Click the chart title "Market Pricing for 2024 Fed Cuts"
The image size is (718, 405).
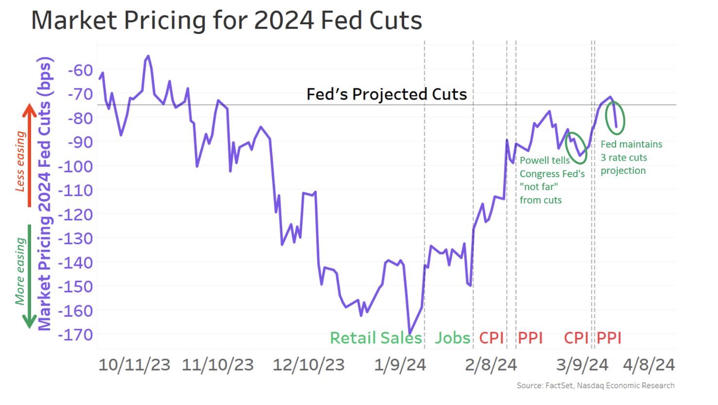(226, 20)
